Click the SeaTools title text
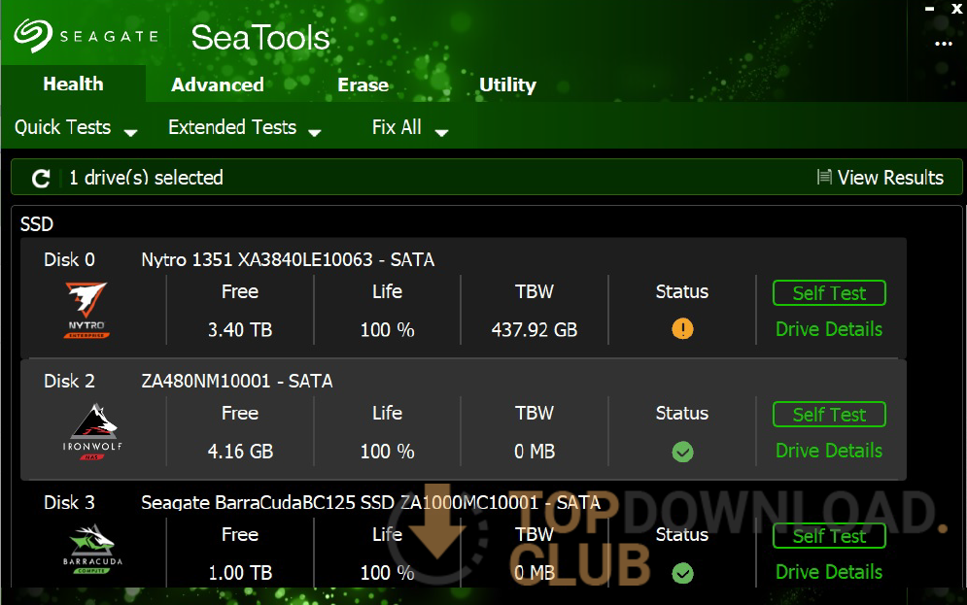 point(260,38)
